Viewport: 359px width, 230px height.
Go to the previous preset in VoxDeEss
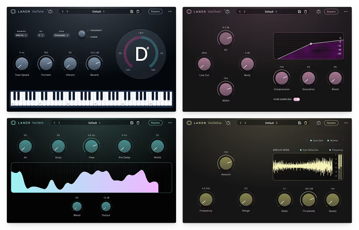(240, 123)
